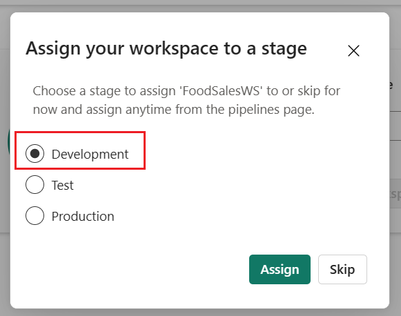This screenshot has width=401, height=316.
Task: Click the 'Assign your workspace to a stage' heading
Action: [166, 49]
